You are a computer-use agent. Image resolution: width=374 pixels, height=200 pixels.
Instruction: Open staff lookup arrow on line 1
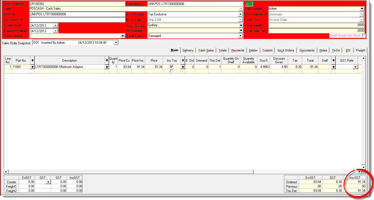(x=334, y=67)
